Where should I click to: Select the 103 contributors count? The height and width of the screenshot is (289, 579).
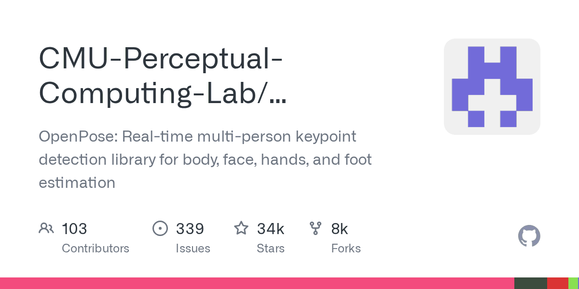(x=74, y=228)
